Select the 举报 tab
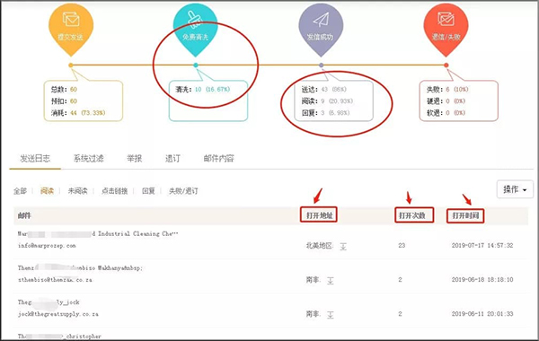The width and height of the screenshot is (539, 341). pyautogui.click(x=135, y=158)
